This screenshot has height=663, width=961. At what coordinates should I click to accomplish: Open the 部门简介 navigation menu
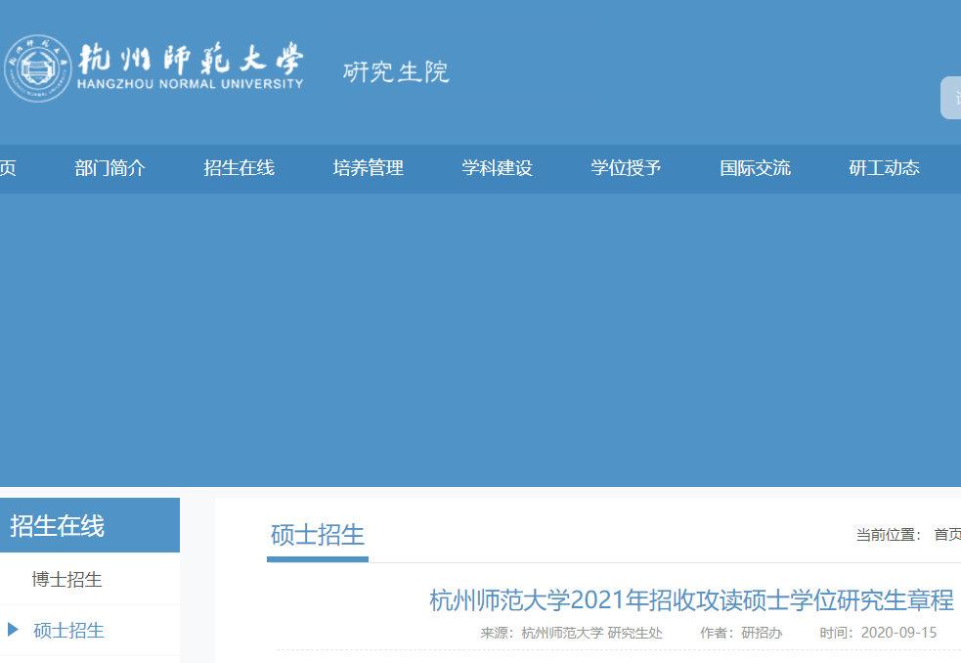click(x=110, y=168)
